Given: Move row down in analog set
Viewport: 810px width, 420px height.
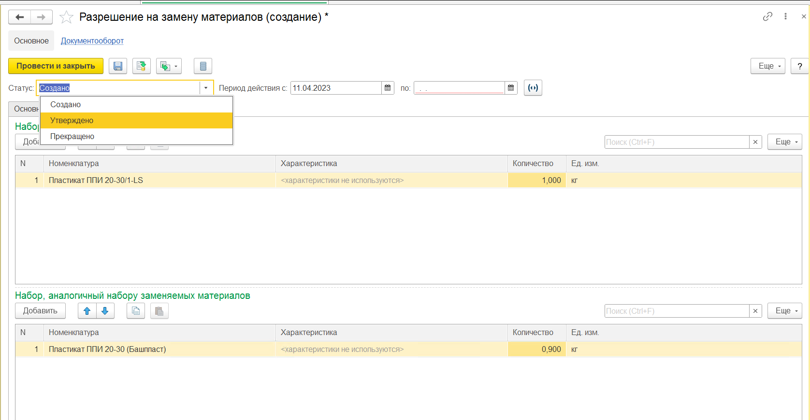Looking at the screenshot, I should 105,311.
